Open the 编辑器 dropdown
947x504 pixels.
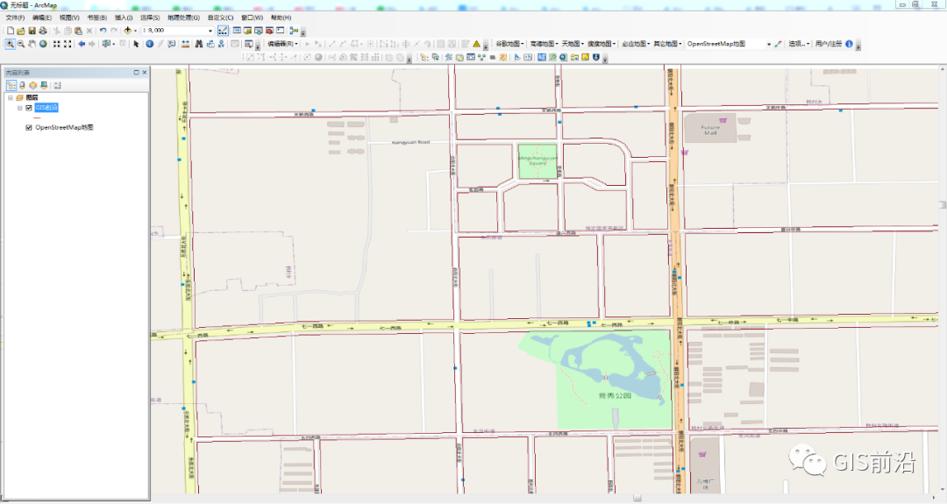(282, 44)
